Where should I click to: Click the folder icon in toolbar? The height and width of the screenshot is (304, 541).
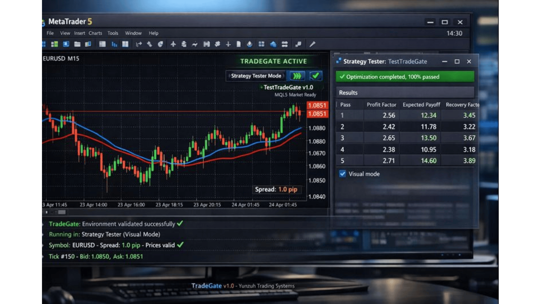pyautogui.click(x=77, y=44)
